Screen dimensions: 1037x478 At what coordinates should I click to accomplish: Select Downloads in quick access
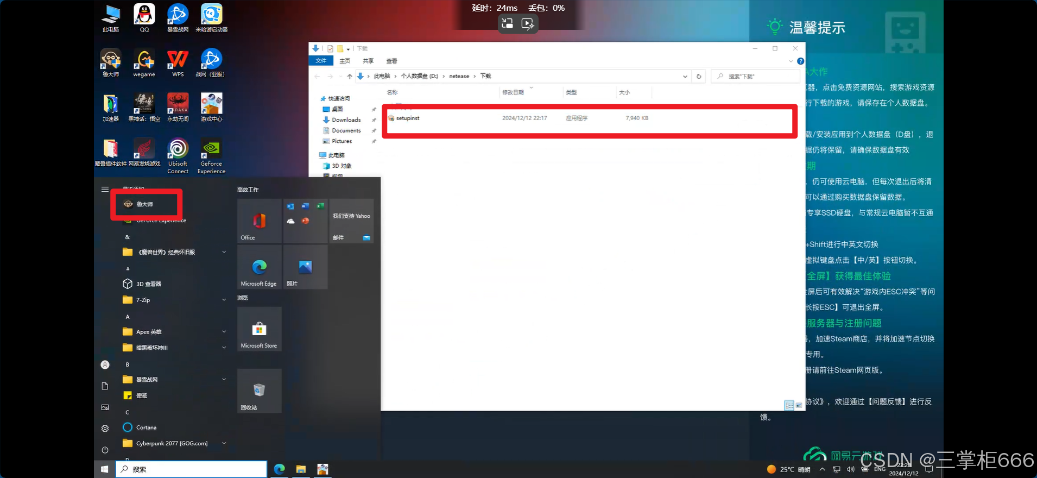(346, 120)
